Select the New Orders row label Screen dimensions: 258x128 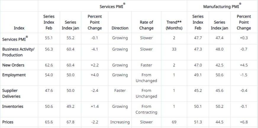(x=13, y=65)
